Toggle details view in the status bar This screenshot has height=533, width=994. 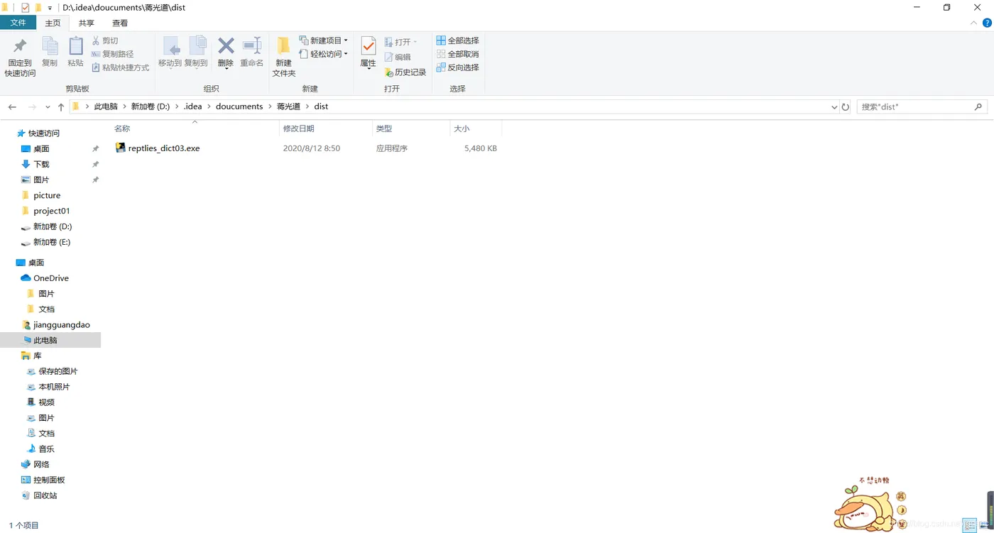coord(969,525)
